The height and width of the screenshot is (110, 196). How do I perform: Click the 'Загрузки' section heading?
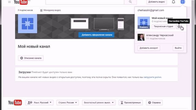(24, 72)
